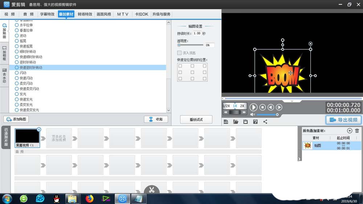Open file explorer from taskbar
Viewport: 363px width, 204px height.
coord(72,199)
